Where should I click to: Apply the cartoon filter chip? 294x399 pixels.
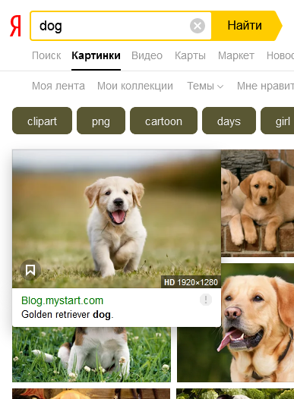click(x=163, y=121)
